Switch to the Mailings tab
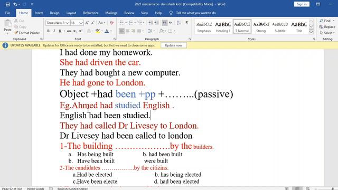The width and height of the screenshot is (338, 190). (x=111, y=13)
